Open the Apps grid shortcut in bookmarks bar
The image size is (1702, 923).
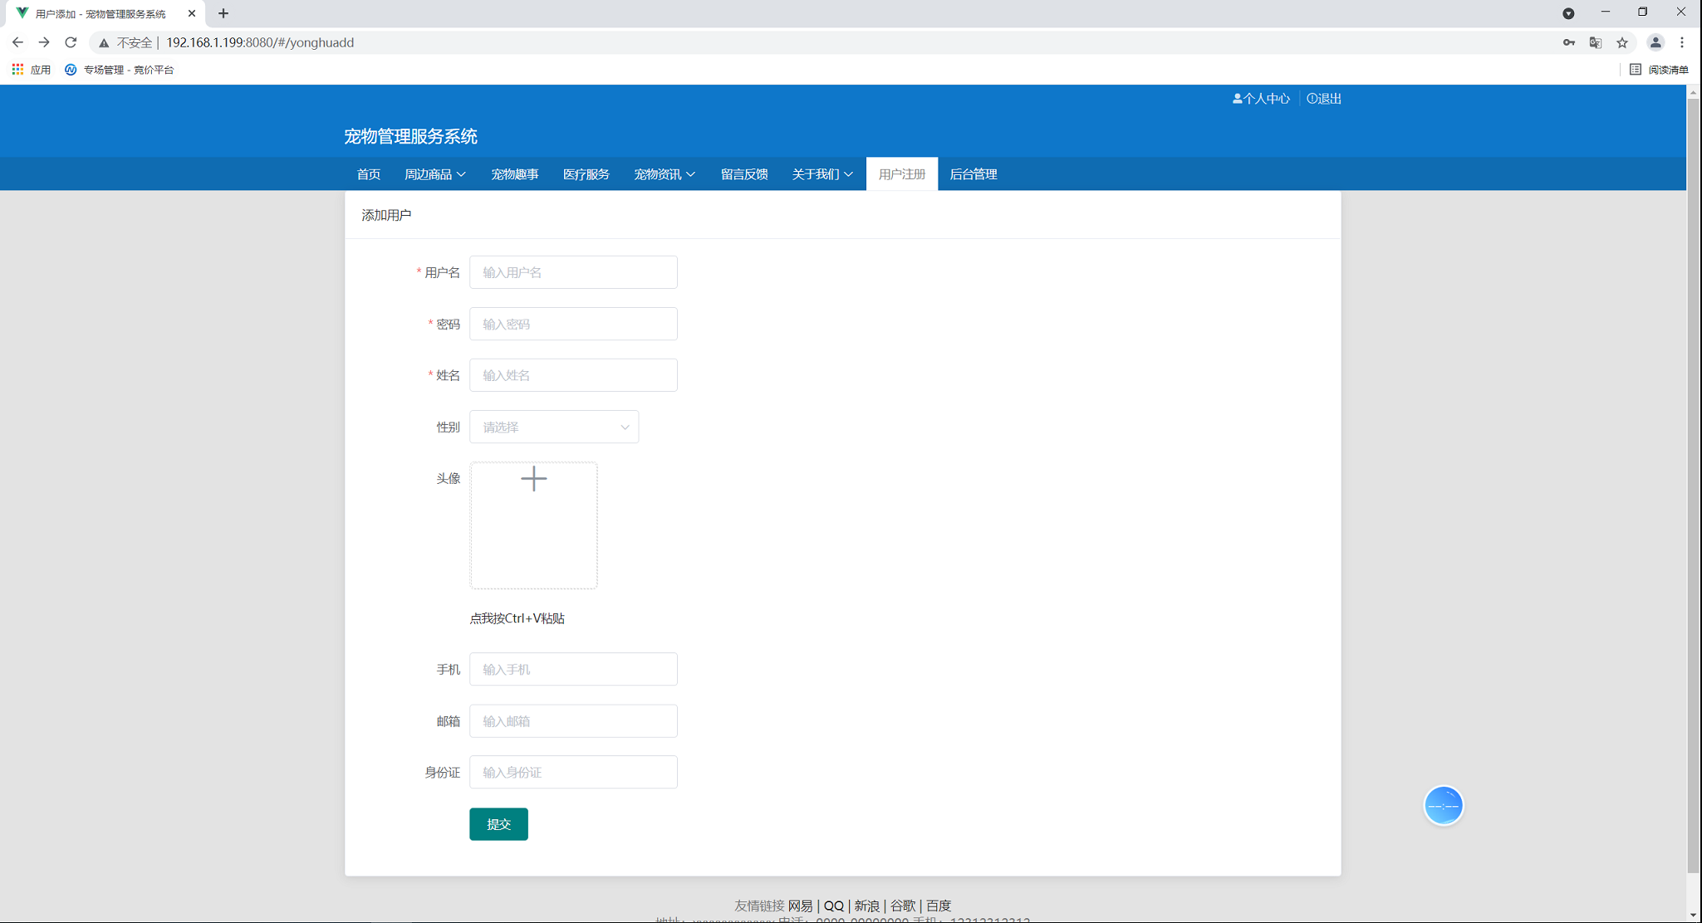31,70
